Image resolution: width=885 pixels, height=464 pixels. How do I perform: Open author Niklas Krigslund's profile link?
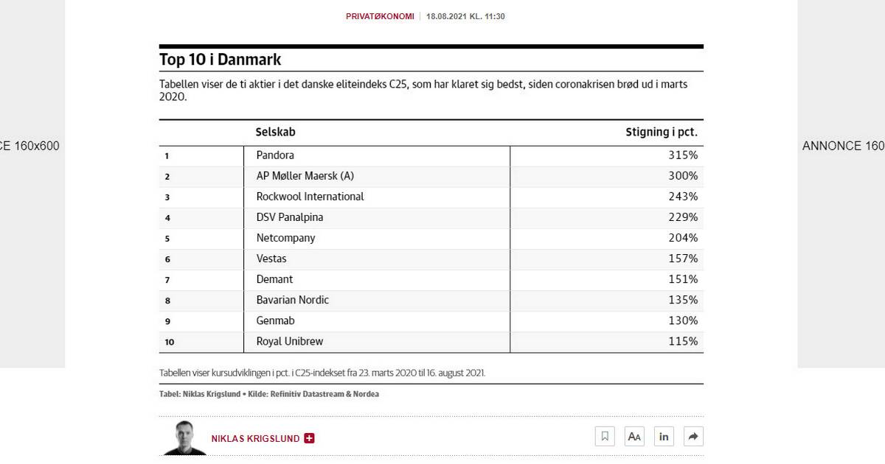(x=255, y=438)
